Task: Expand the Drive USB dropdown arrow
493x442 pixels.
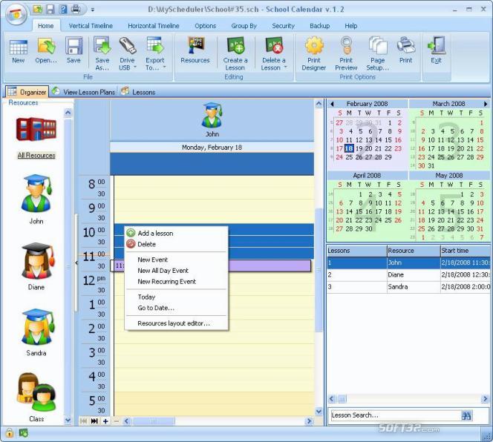Action: coord(135,67)
